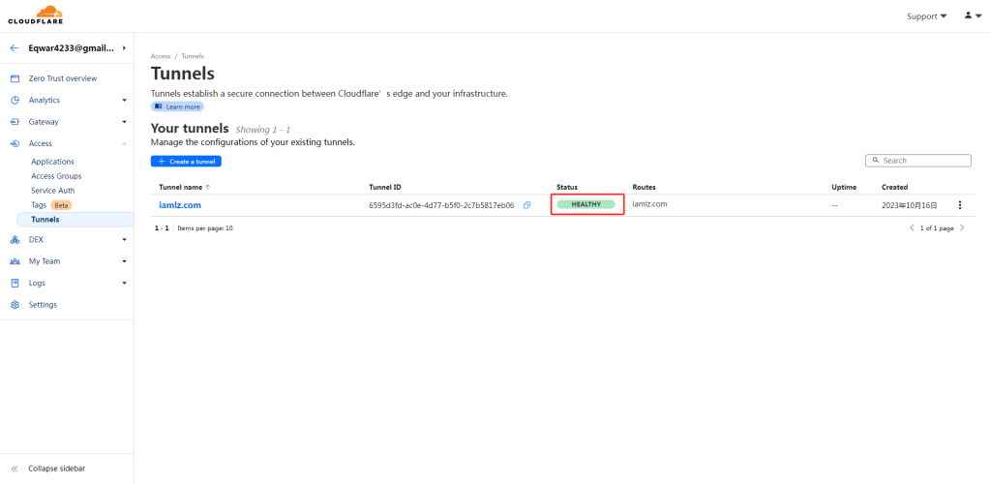Click the Create a tunnel button
The width and height of the screenshot is (991, 484).
coord(186,161)
